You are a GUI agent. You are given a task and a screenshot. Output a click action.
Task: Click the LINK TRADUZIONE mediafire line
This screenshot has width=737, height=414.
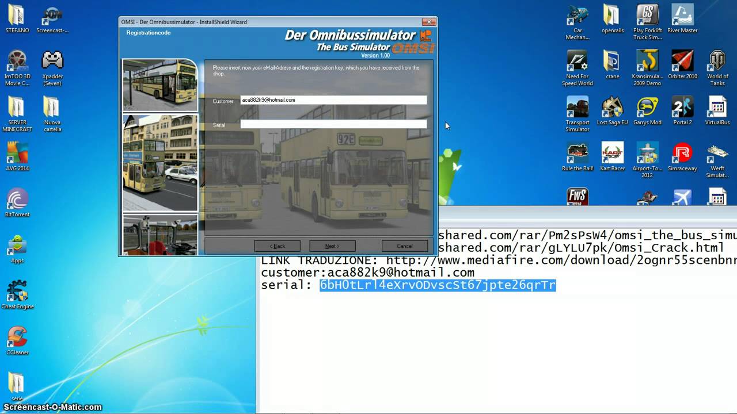[499, 260]
